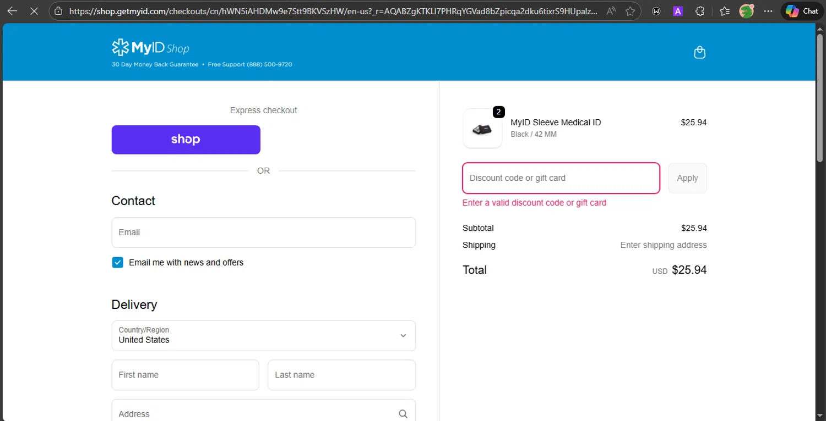Open the browser profile avatar
This screenshot has height=421, width=826.
(x=746, y=11)
